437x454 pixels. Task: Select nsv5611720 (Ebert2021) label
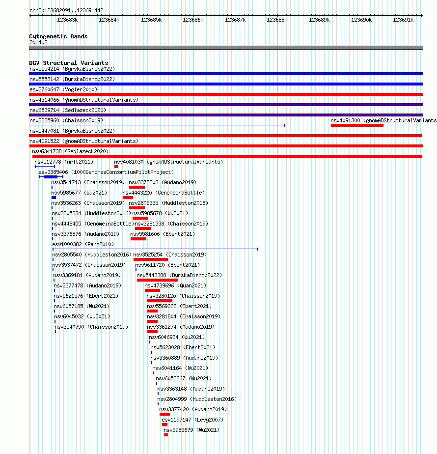(167, 265)
